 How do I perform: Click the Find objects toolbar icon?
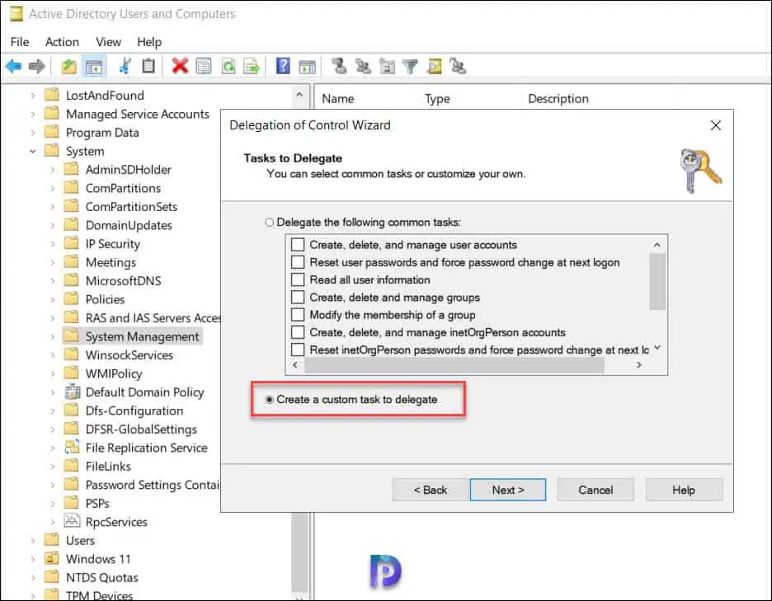point(434,66)
